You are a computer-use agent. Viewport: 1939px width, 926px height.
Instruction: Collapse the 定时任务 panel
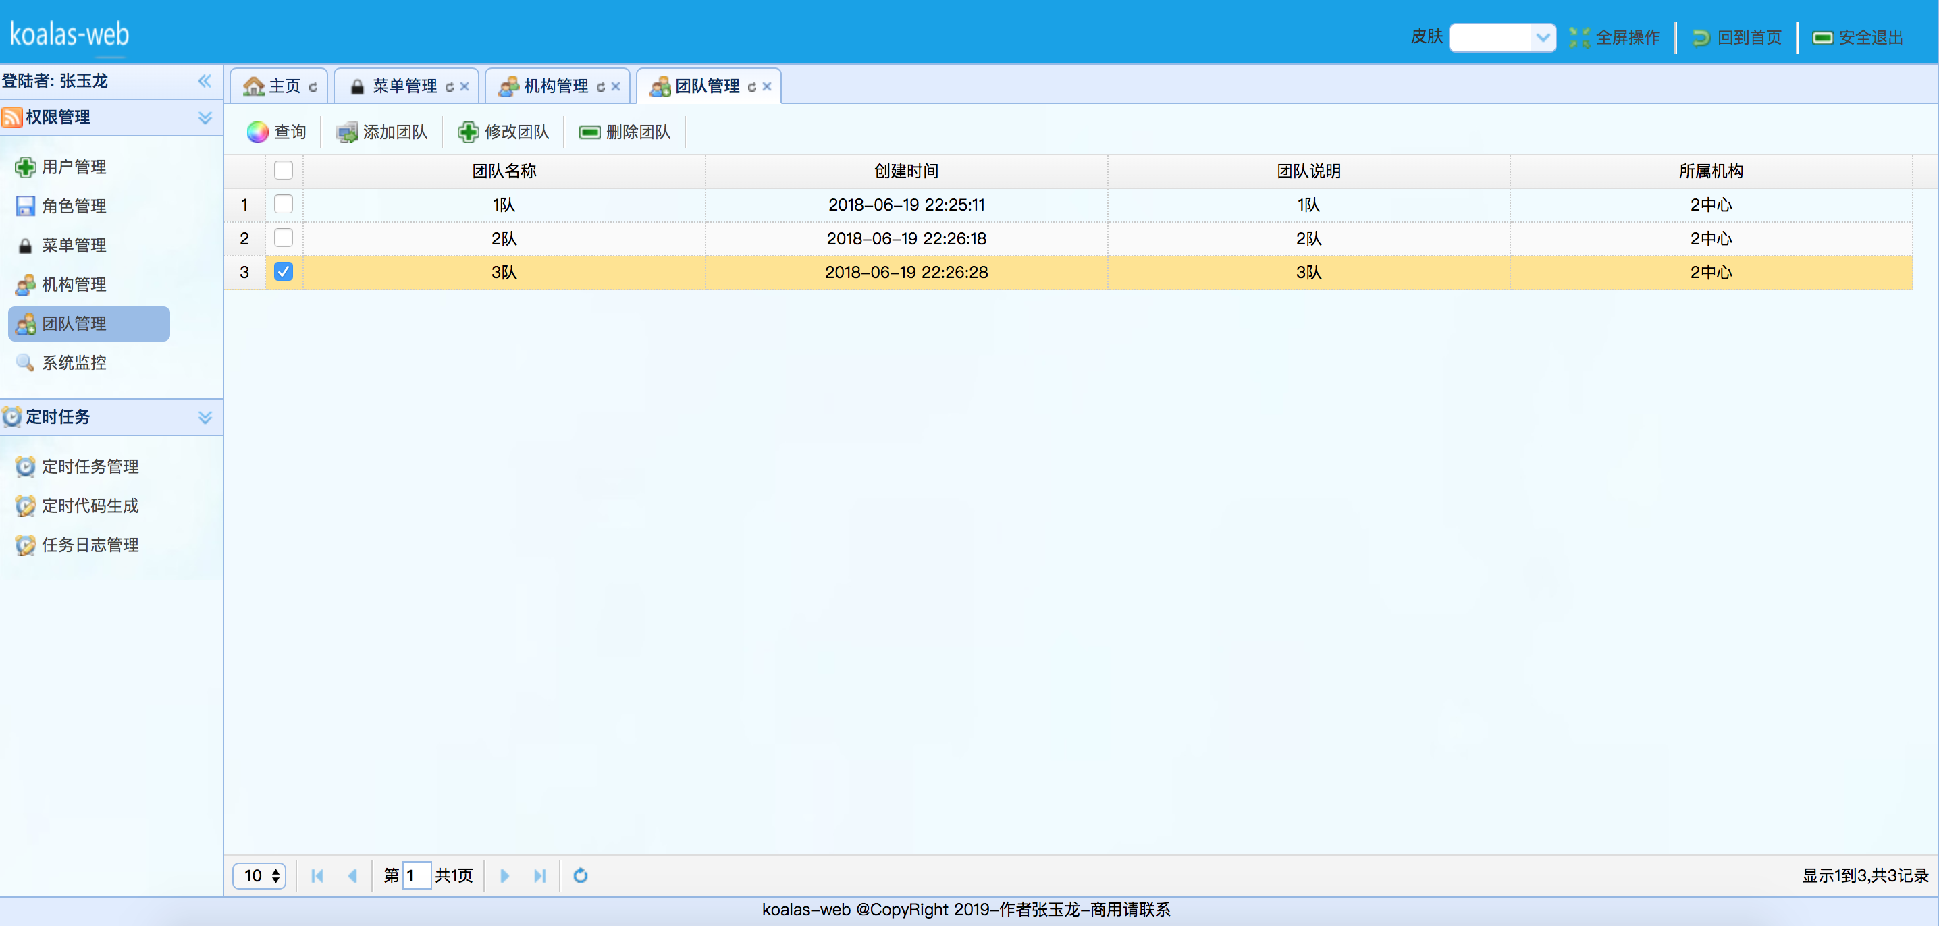pos(205,416)
